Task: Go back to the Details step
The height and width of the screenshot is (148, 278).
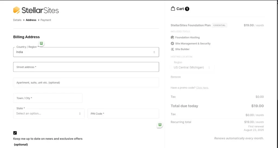Action: 17,20
